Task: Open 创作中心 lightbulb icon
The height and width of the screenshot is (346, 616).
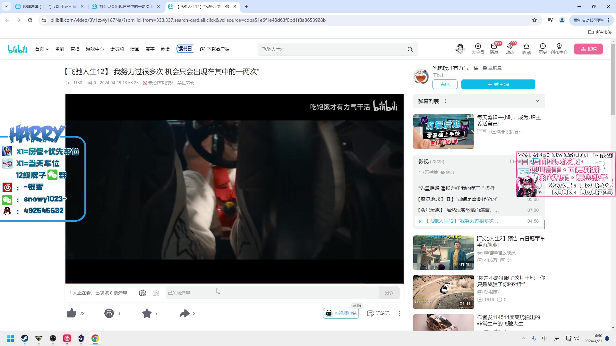Action: tap(559, 49)
